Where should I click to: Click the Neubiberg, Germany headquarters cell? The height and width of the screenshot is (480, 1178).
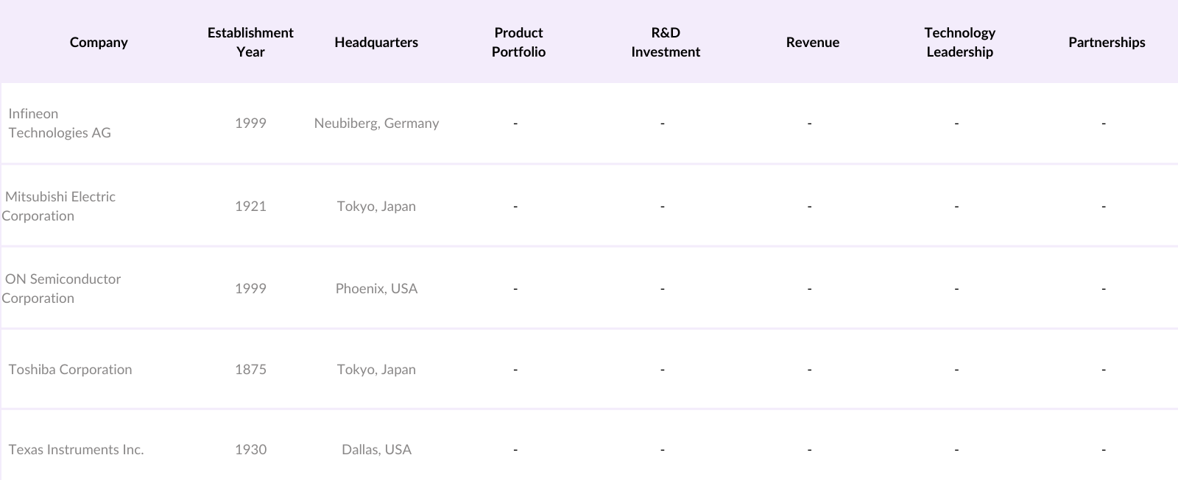[376, 123]
